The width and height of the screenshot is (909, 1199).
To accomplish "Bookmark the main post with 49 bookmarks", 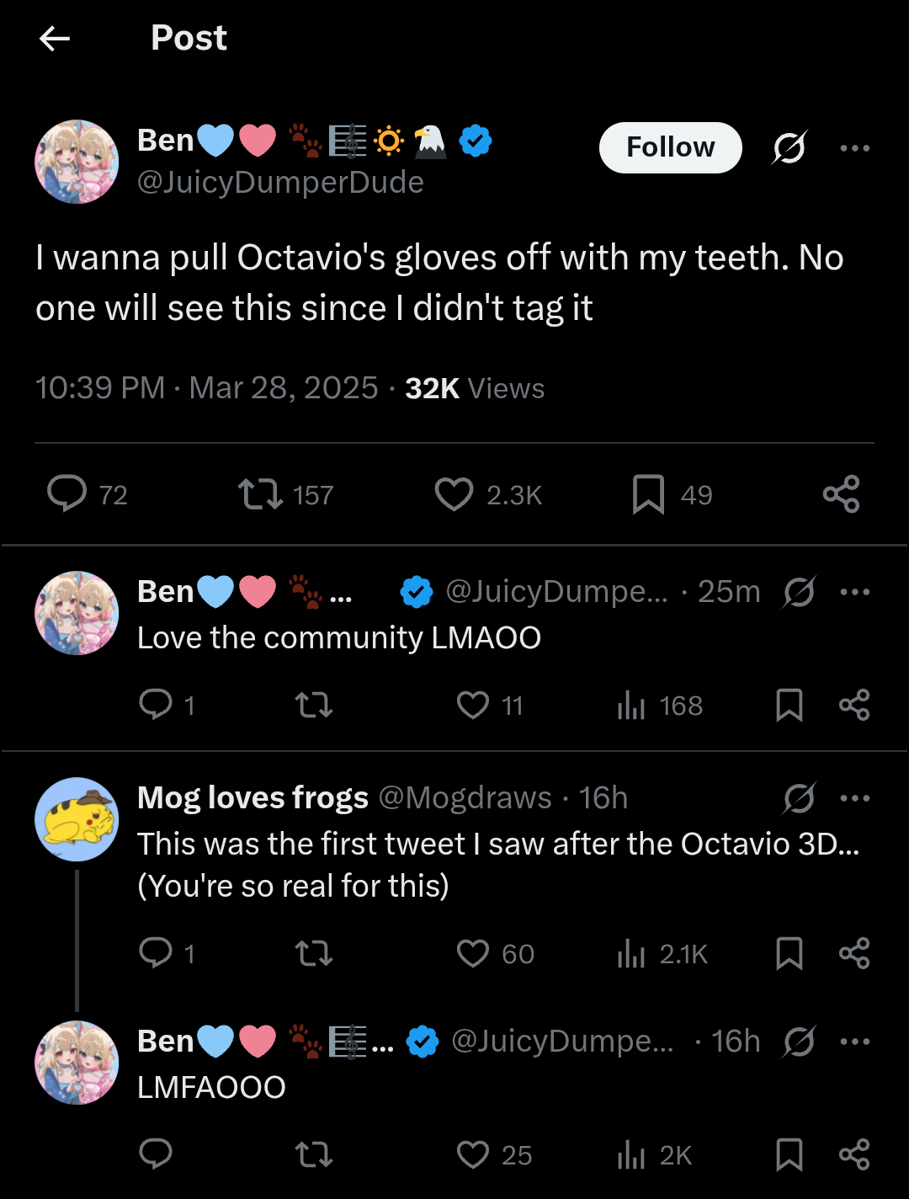I will (x=648, y=494).
